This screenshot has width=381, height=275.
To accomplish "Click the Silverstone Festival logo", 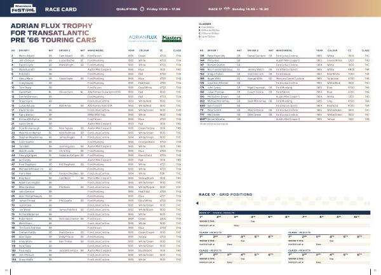I will pos(23,8).
